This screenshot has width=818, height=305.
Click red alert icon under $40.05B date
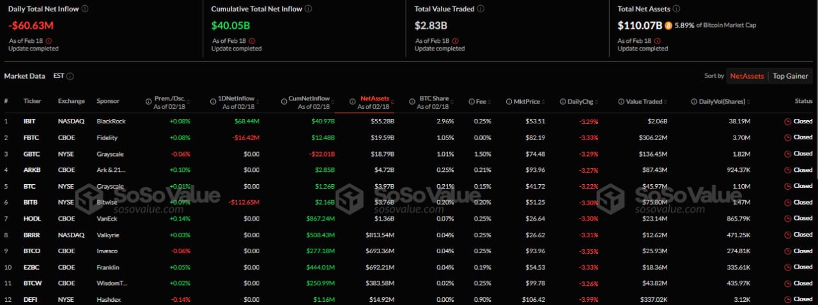252,40
